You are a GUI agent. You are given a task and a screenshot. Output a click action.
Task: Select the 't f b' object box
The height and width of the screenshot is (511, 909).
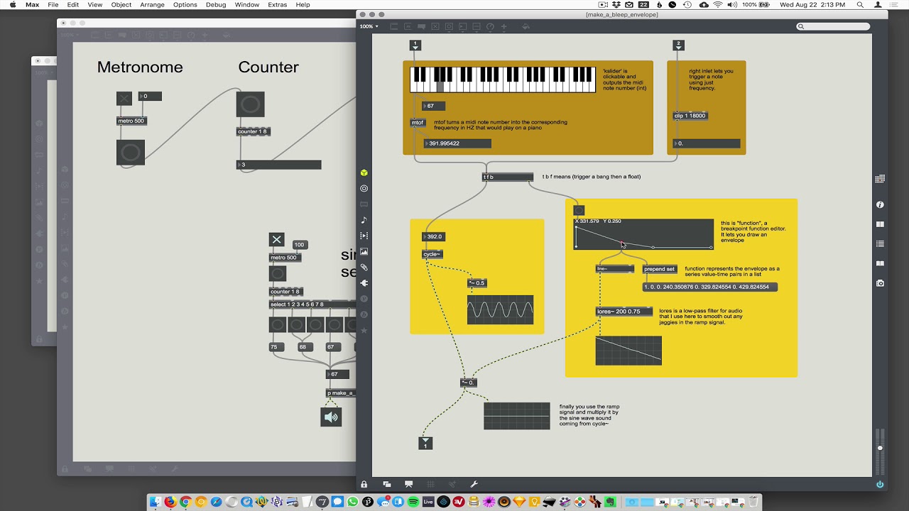coord(508,177)
